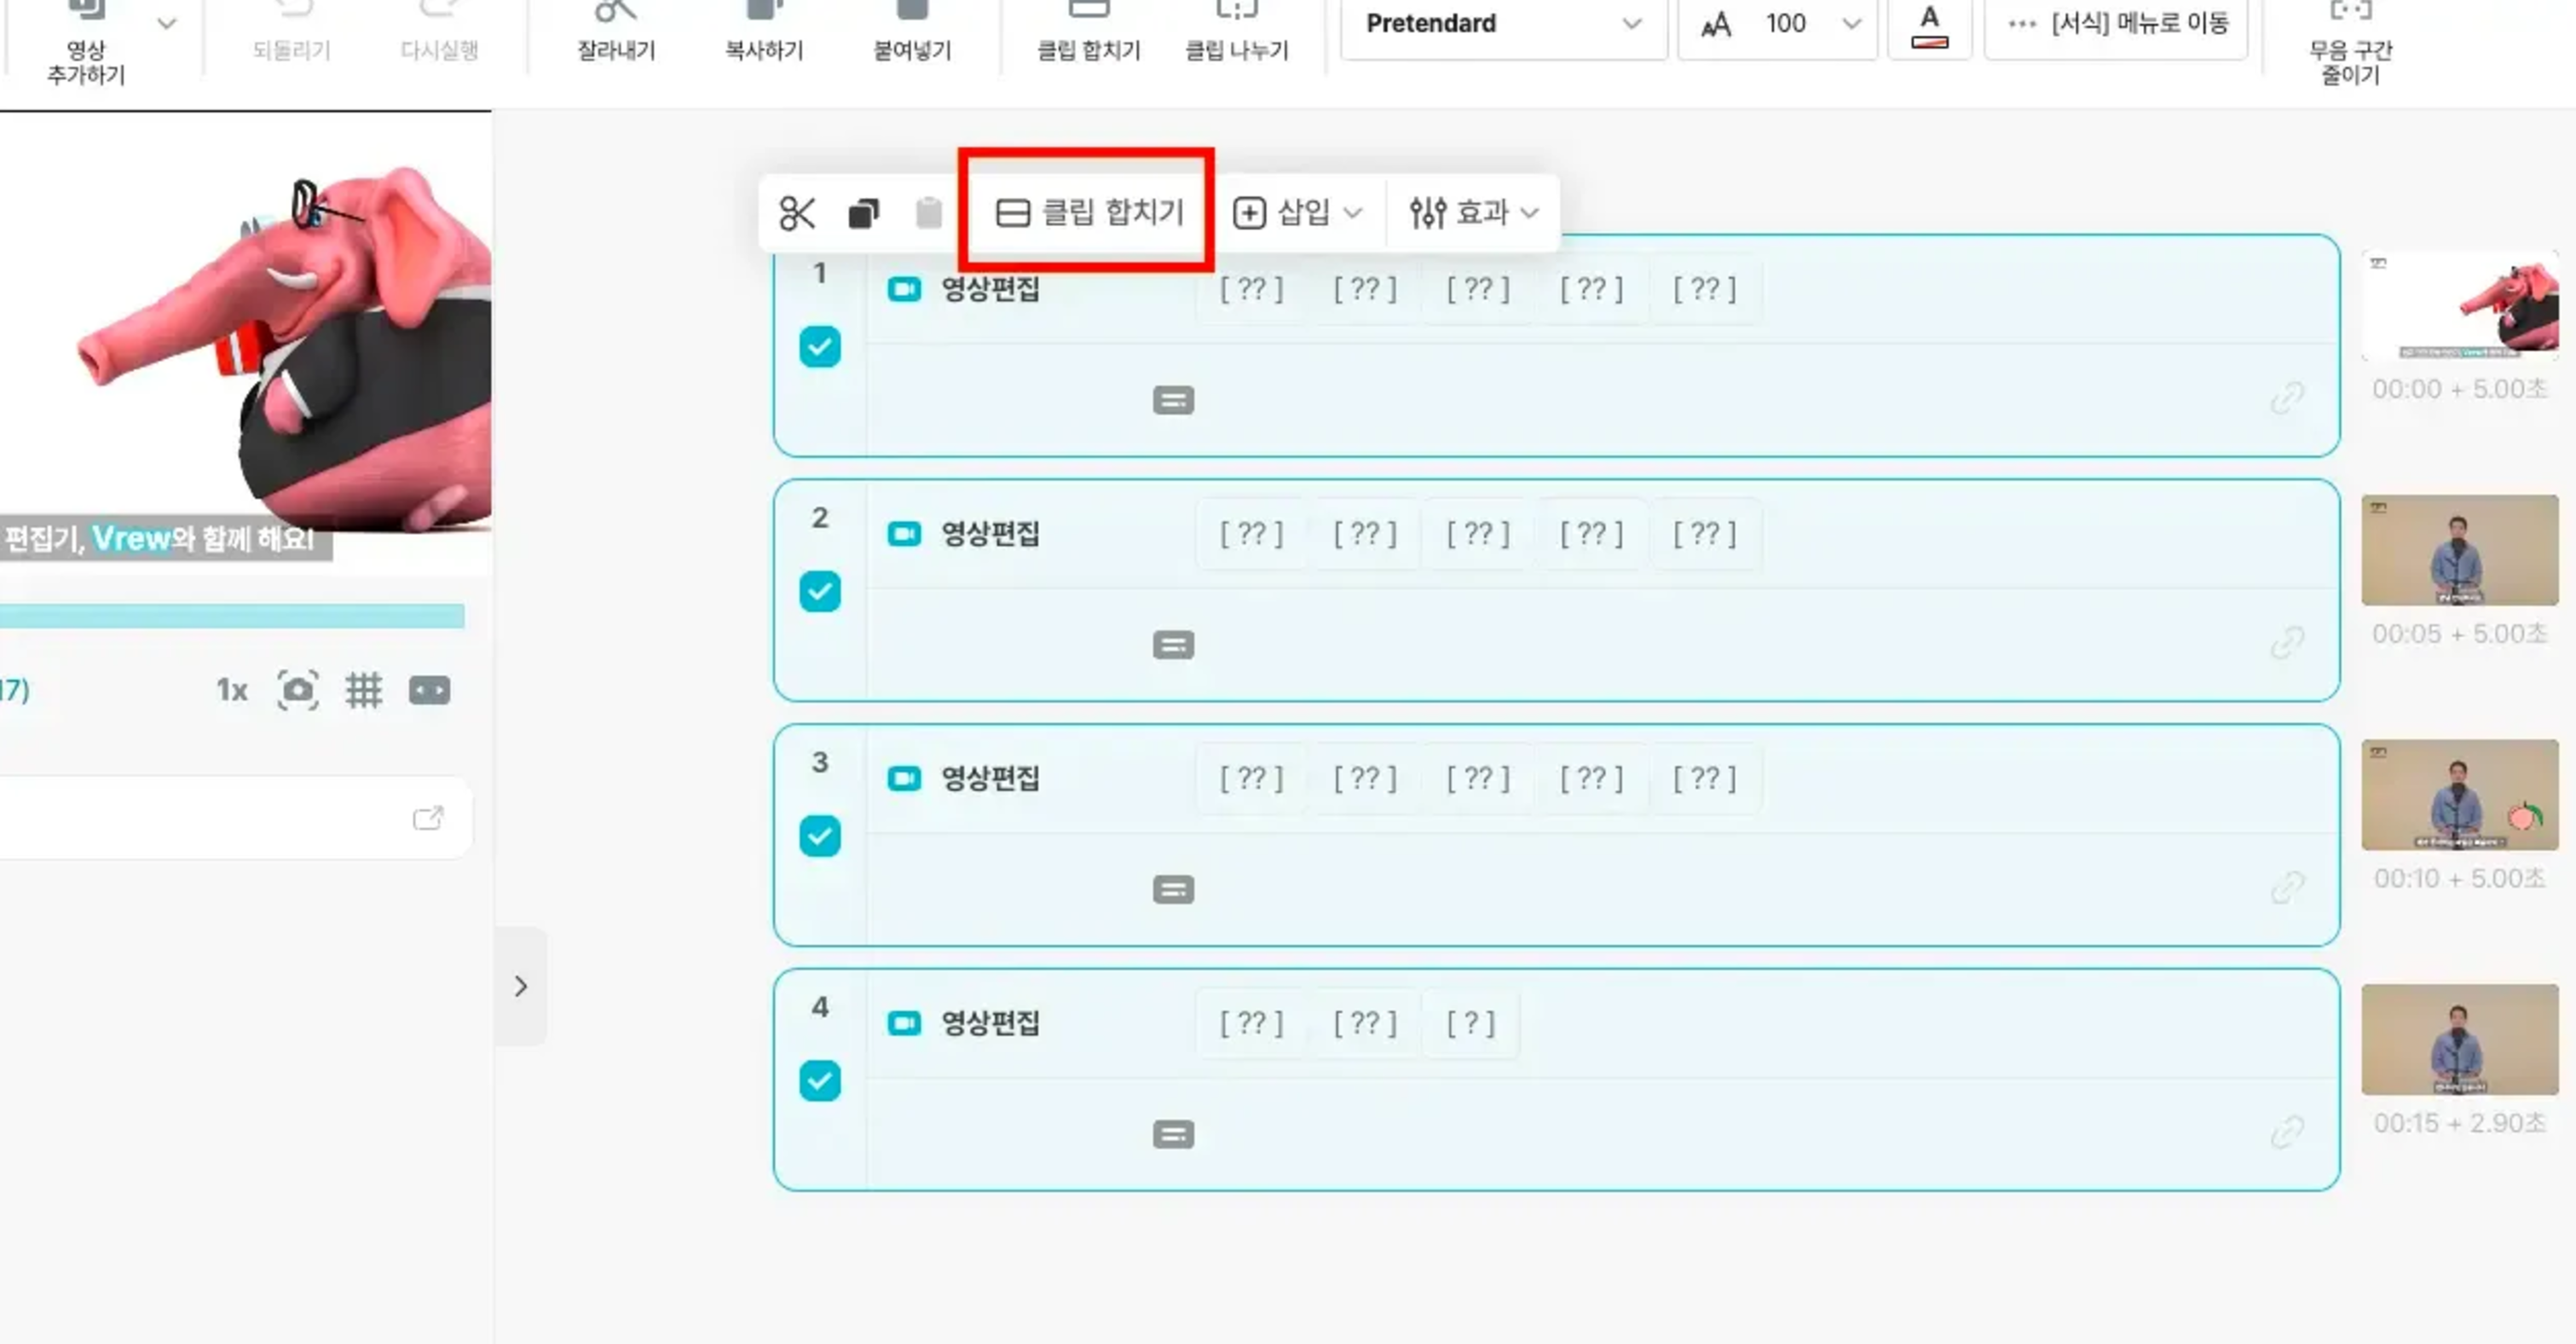Click the copy icon in floating toolbar

(863, 213)
